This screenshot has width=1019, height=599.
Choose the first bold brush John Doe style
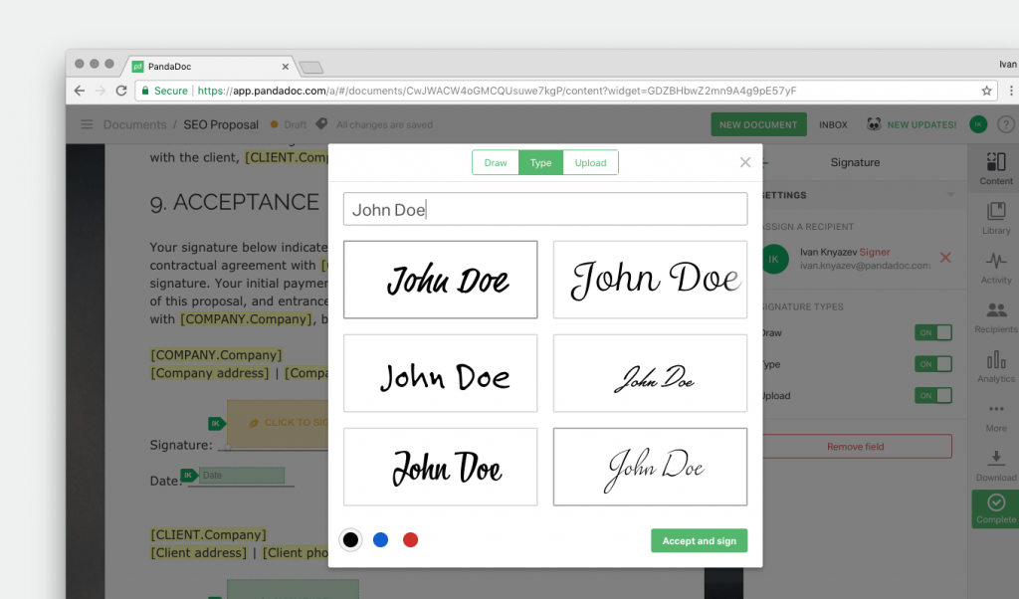coord(441,280)
